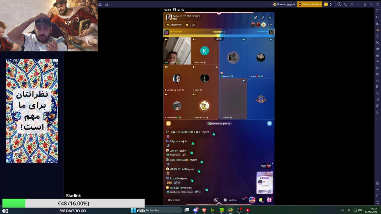Click the Persian text ad image
The height and width of the screenshot is (214, 381).
(32, 111)
